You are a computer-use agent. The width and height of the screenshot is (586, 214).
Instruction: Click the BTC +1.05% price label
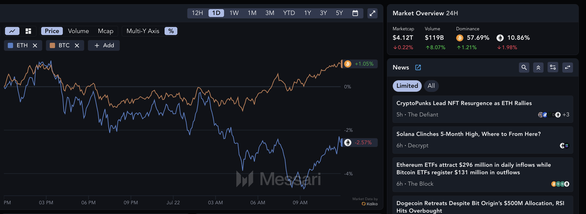pos(360,64)
